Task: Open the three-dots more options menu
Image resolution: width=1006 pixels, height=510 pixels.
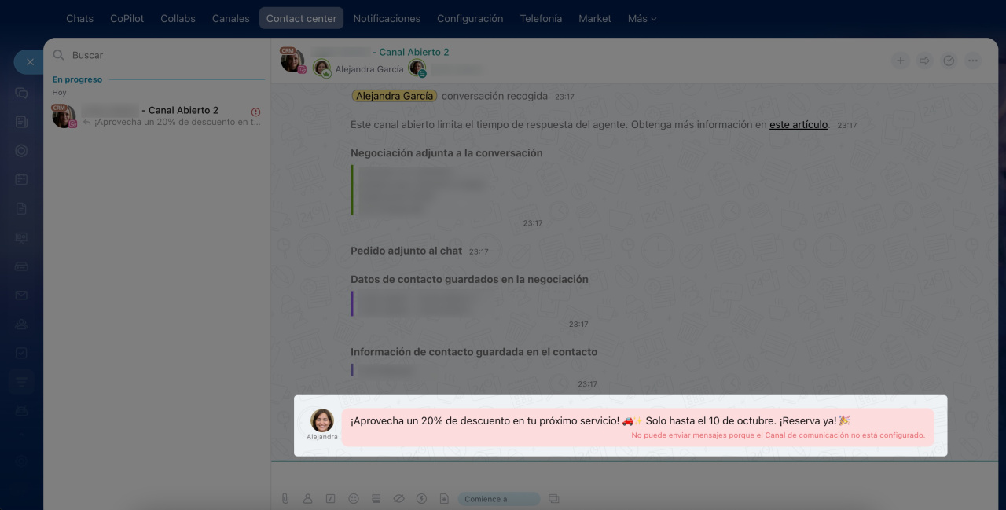Action: (973, 61)
